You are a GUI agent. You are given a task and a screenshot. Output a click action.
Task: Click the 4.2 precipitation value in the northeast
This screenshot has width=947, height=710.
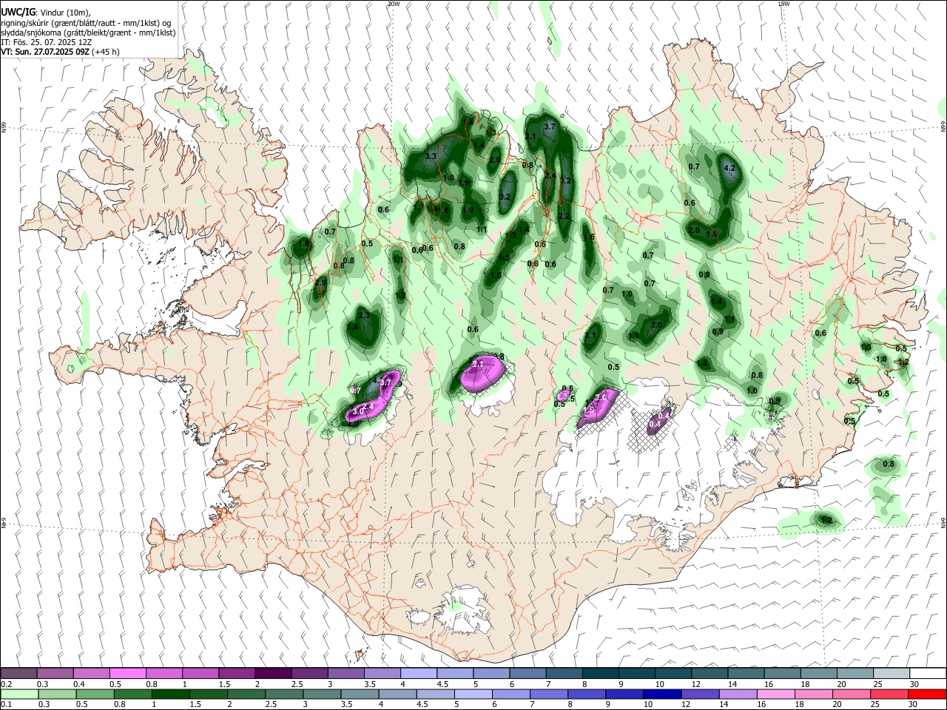(x=729, y=168)
